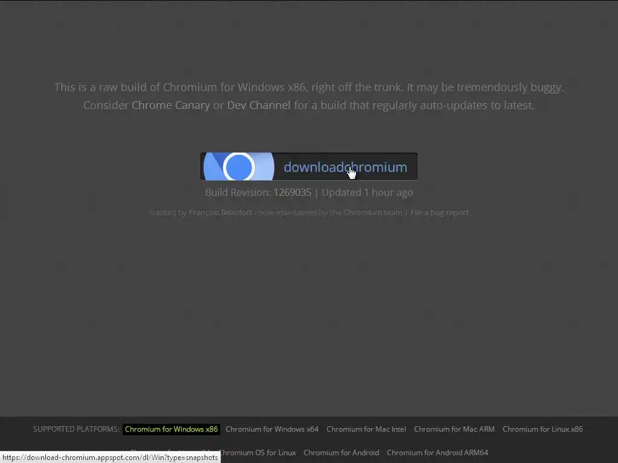This screenshot has width=618, height=463.
Task: Click the 'raw build of Chromium' description line
Action: point(309,87)
